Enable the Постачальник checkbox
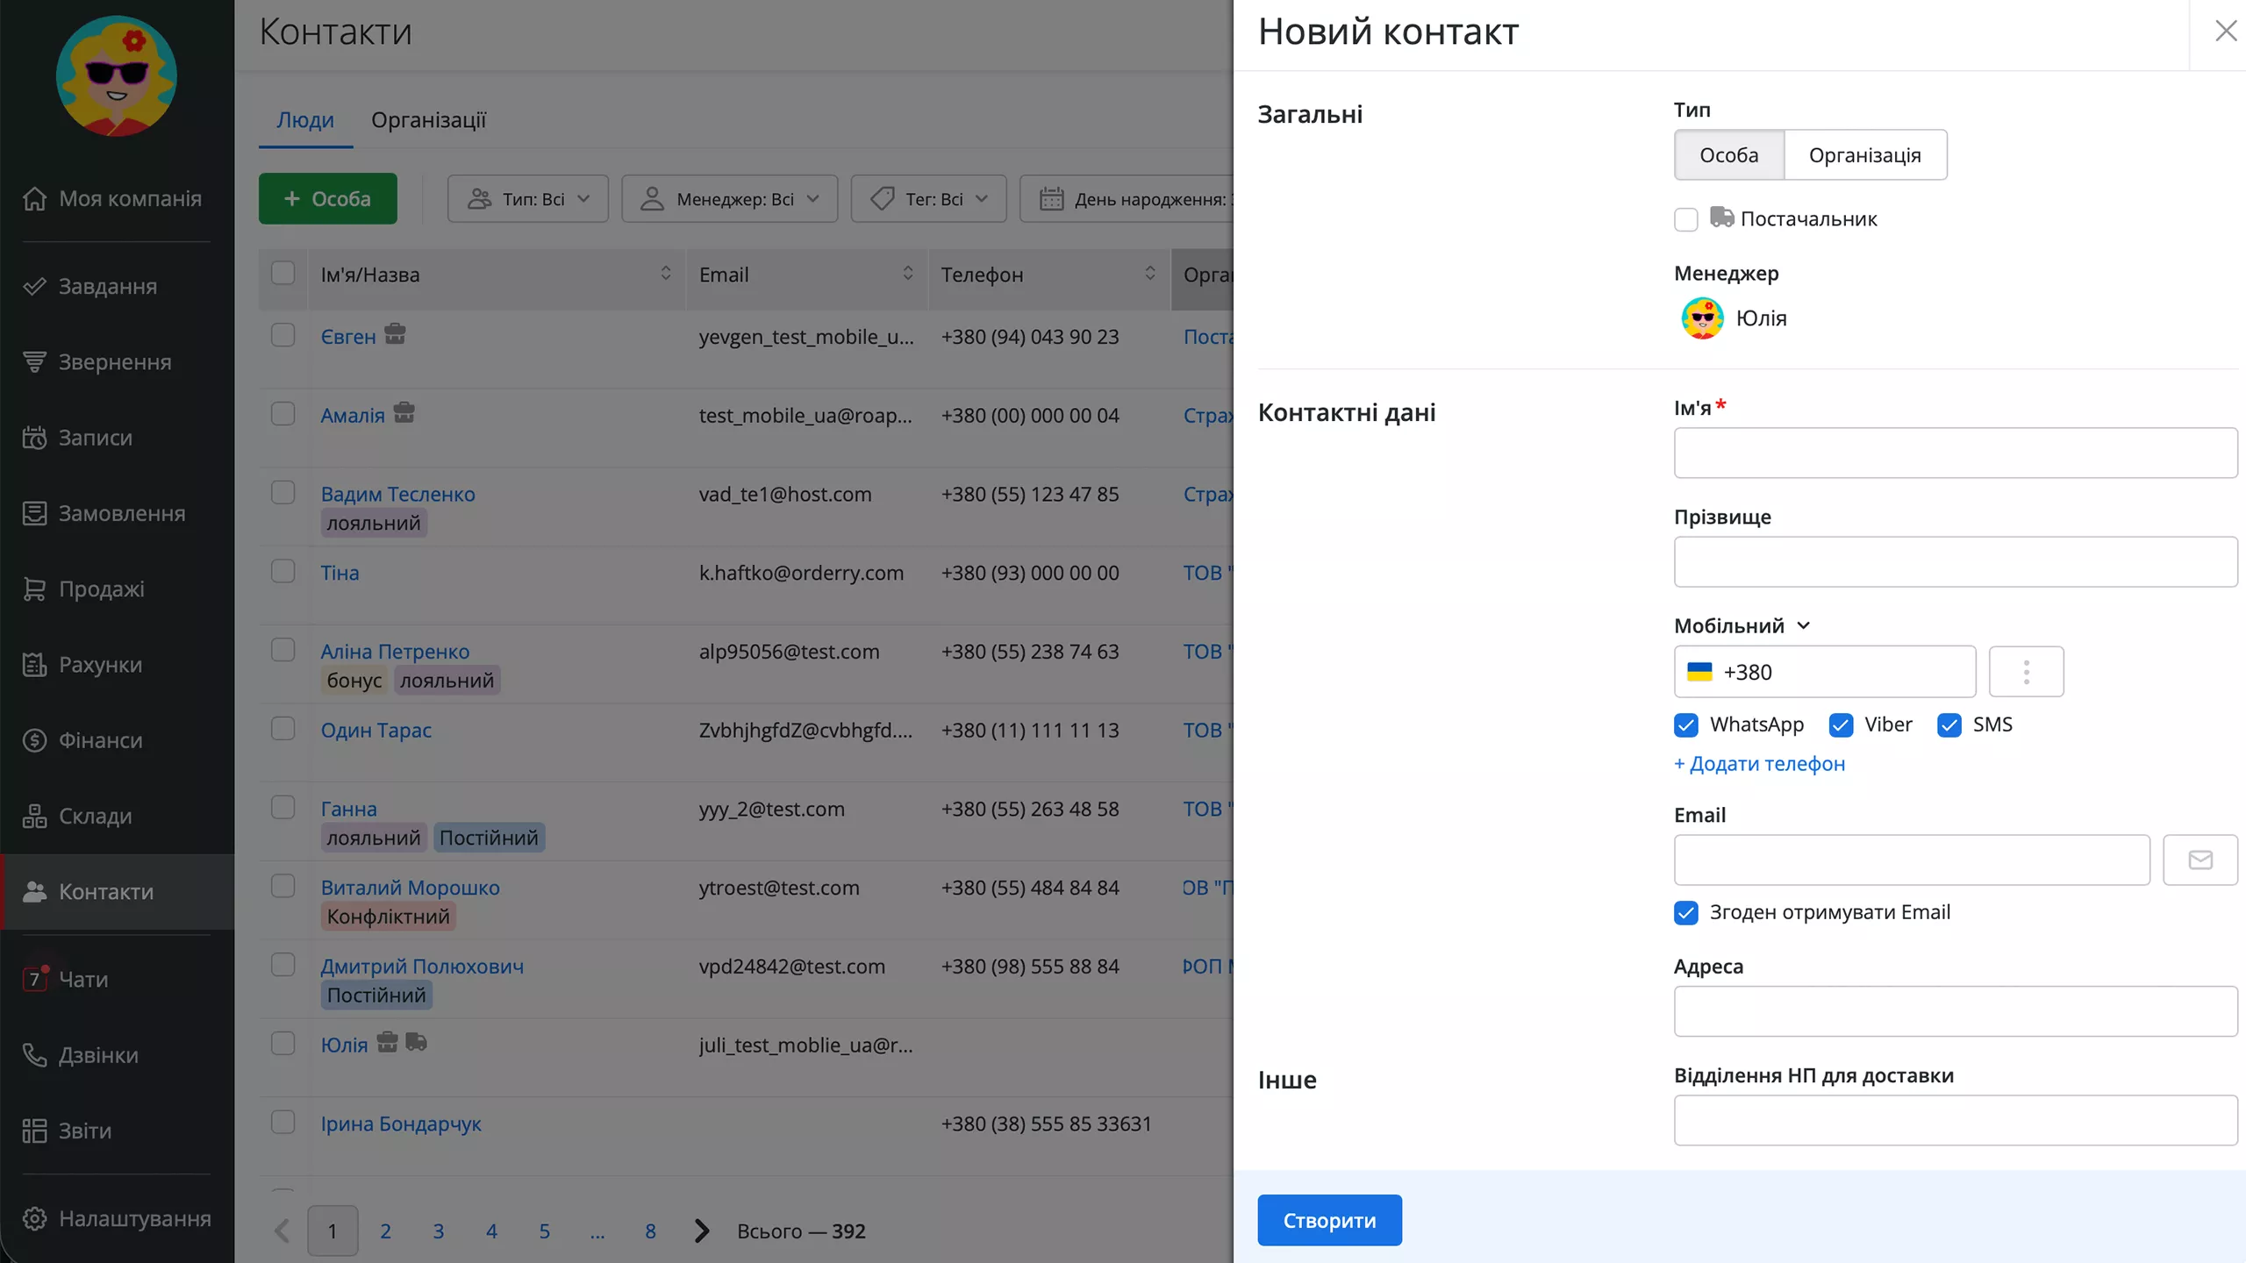Screen dimensions: 2246x1263 [1685, 219]
